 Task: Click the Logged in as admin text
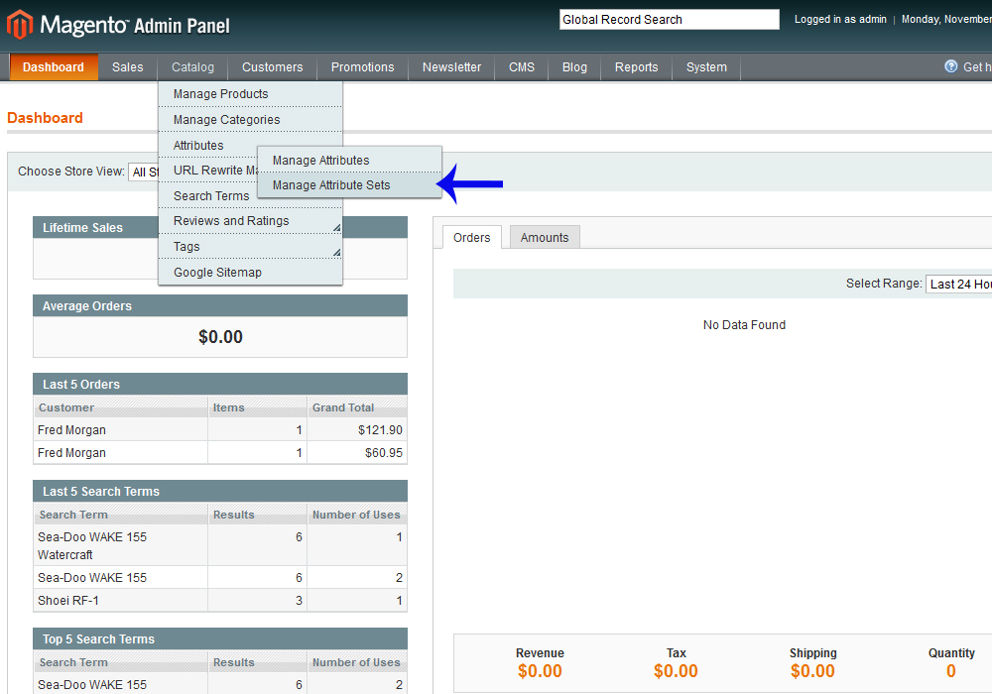[x=840, y=20]
